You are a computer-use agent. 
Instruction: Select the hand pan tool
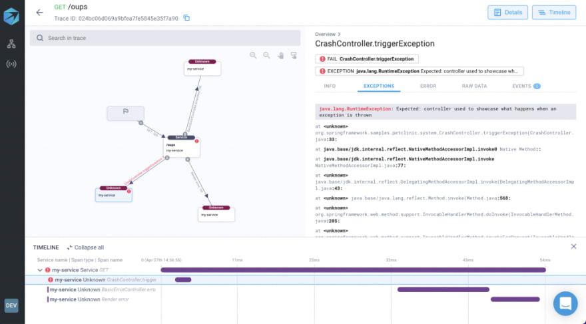(x=280, y=56)
